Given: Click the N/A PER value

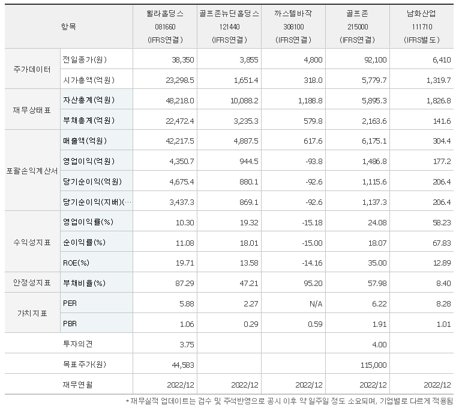Looking at the screenshot, I should pyautogui.click(x=316, y=304).
